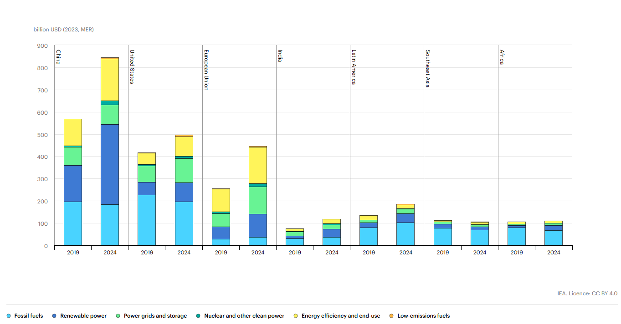621x324 pixels.
Task: Click the 2024 axis label under India
Action: coord(332,253)
